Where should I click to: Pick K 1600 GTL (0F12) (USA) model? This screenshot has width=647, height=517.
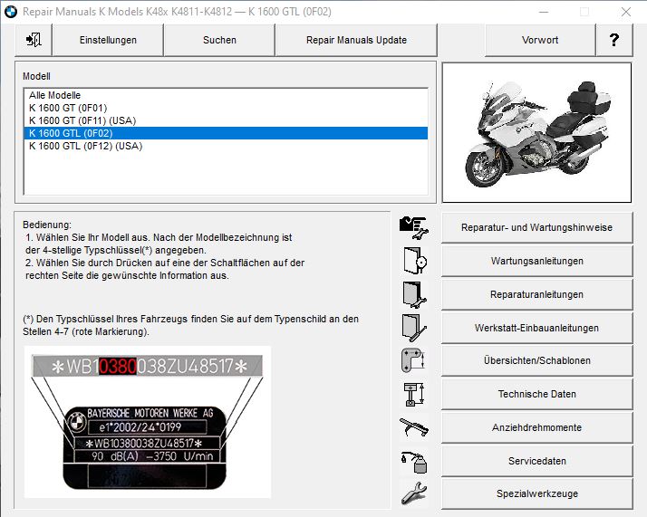pyautogui.click(x=85, y=146)
